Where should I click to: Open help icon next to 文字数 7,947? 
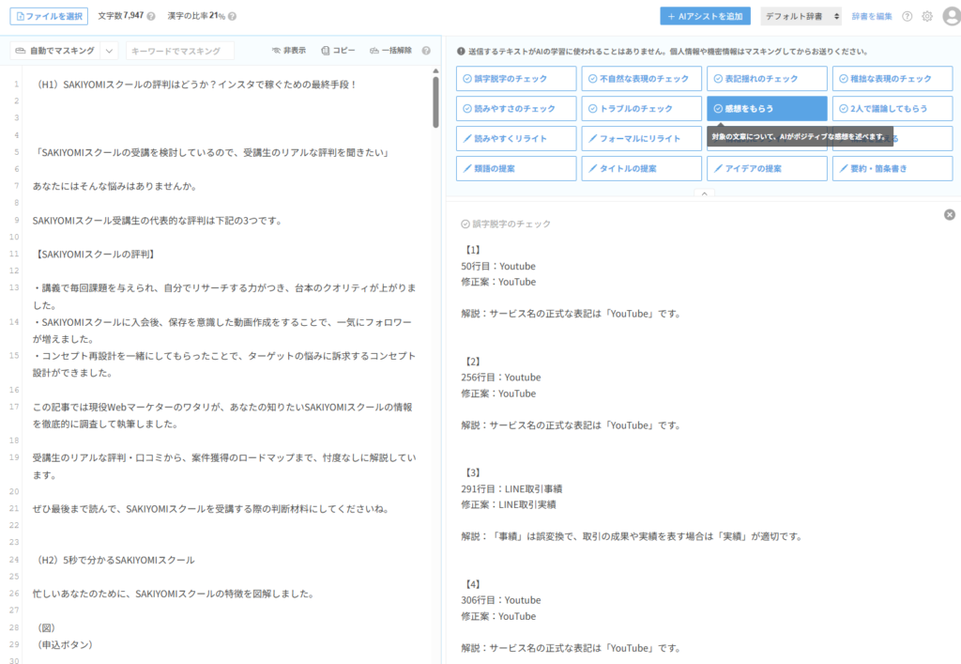[151, 17]
